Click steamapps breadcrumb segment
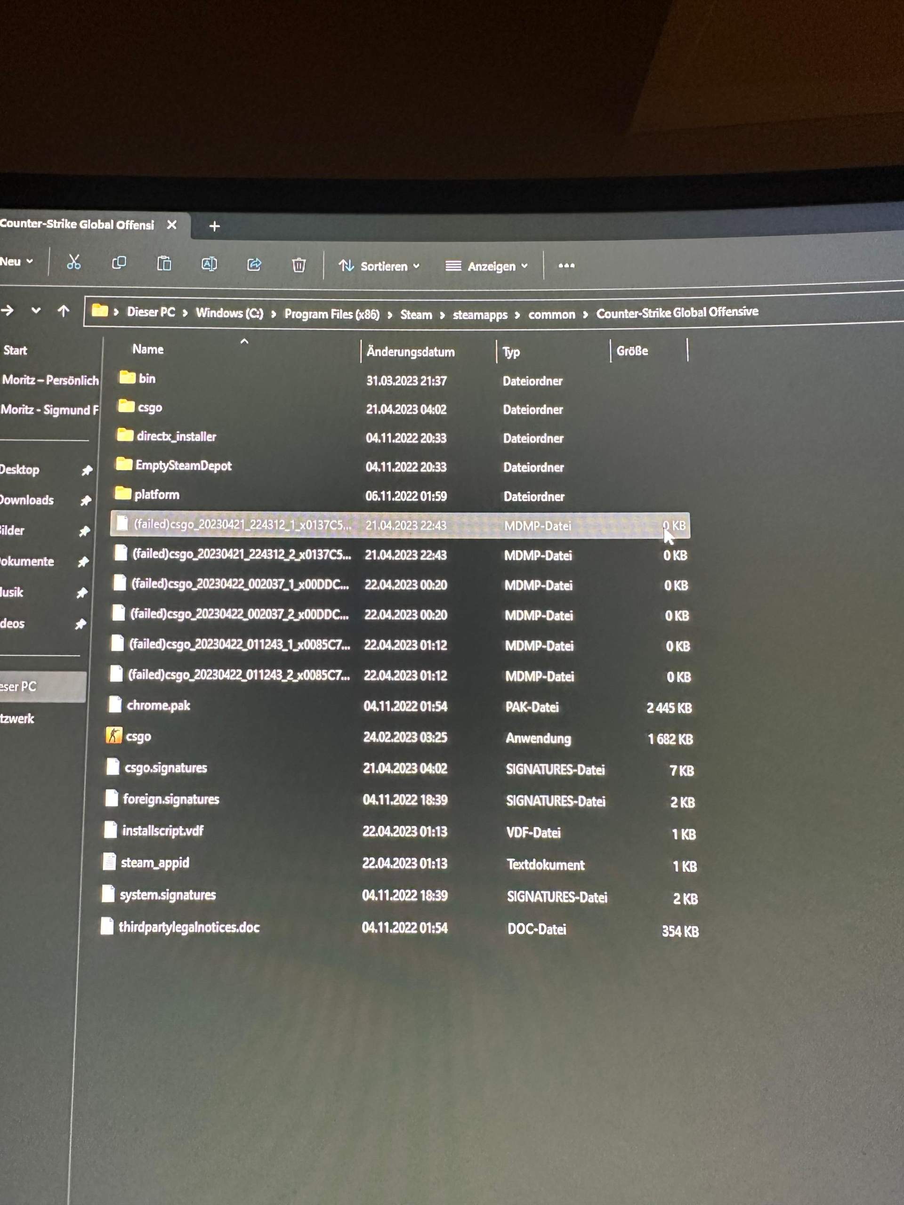 480,315
